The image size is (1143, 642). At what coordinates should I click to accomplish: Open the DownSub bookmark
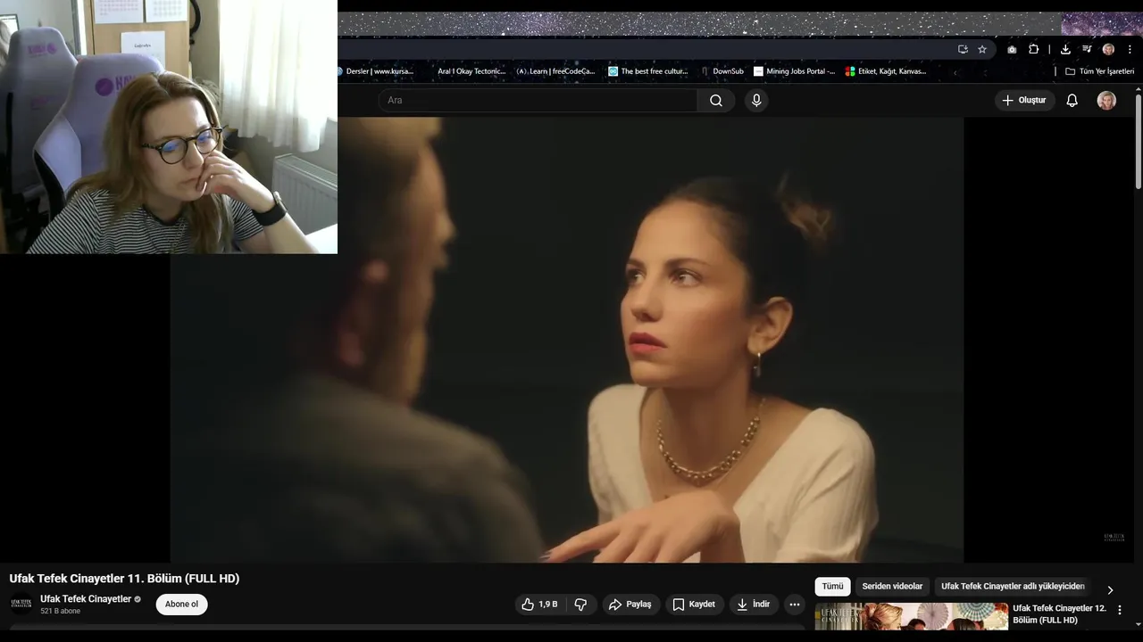(722, 71)
